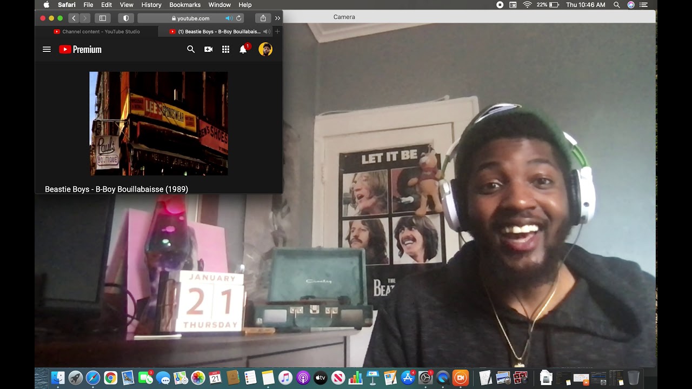
Task: Open Spotlight search in the menu bar
Action: pos(617,5)
